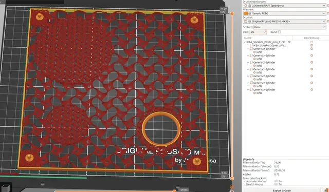Screen dimensions: 329x192
Task: Click the 11.00 top layer height label
Action: click(x=224, y=10)
